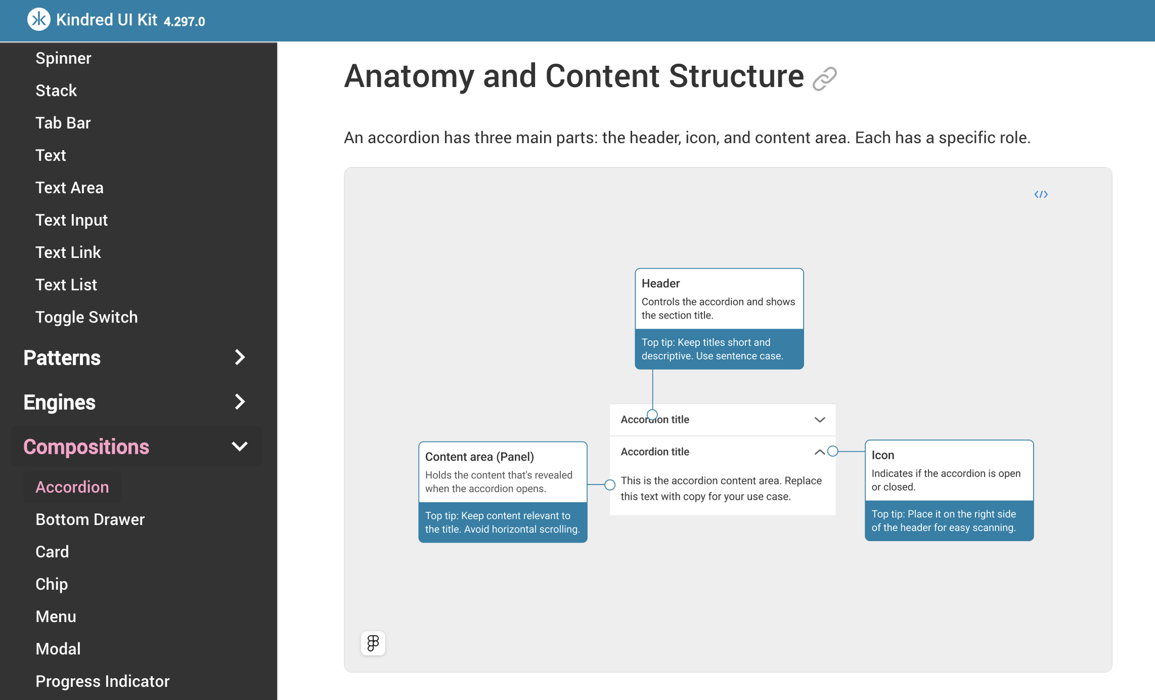Image resolution: width=1155 pixels, height=700 pixels.
Task: Click the Kindred asterisk logo icon
Action: (x=38, y=20)
